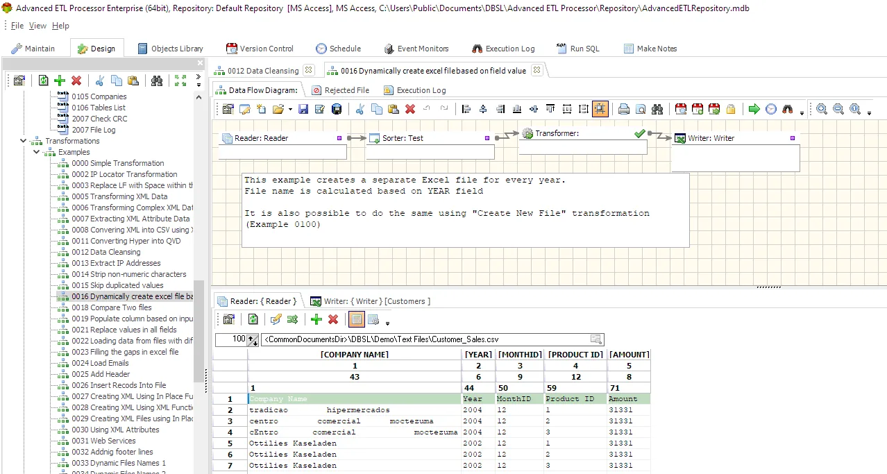Image resolution: width=887 pixels, height=474 pixels.
Task: Click the Zoom Out magnifier icon
Action: coord(838,109)
